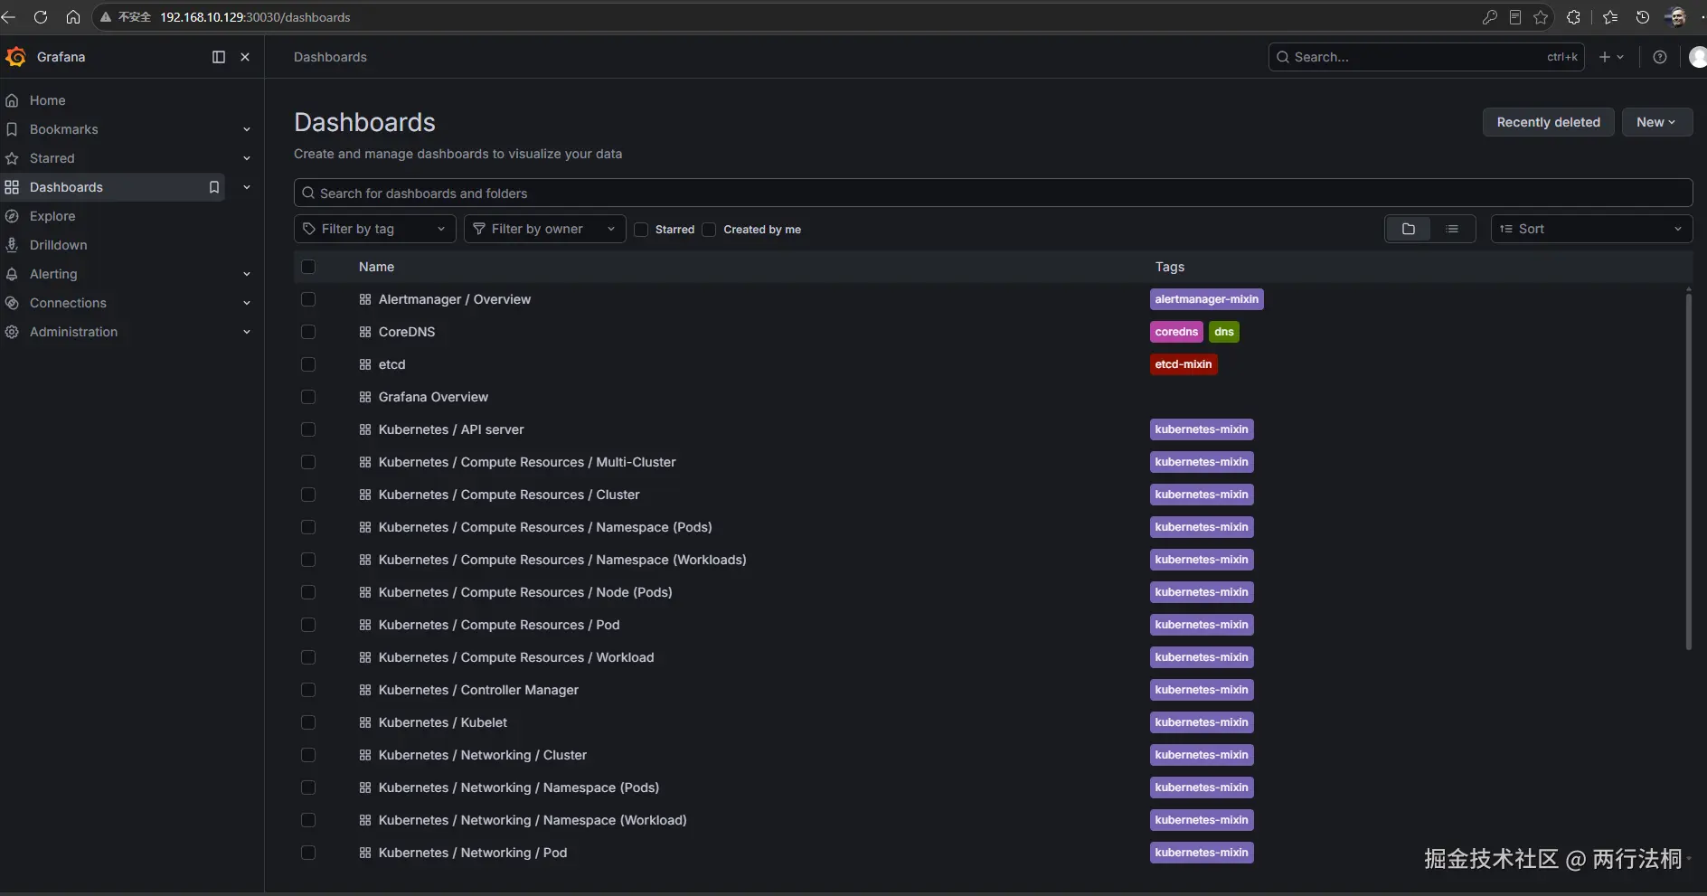Check the etcd row checkbox
The width and height of the screenshot is (1707, 896).
[x=308, y=364]
